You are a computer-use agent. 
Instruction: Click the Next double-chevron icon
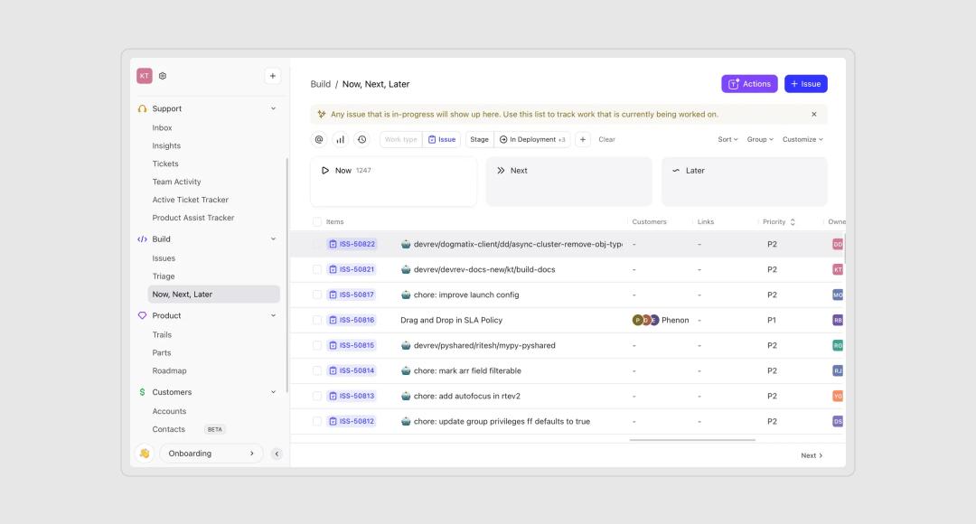[x=501, y=171]
